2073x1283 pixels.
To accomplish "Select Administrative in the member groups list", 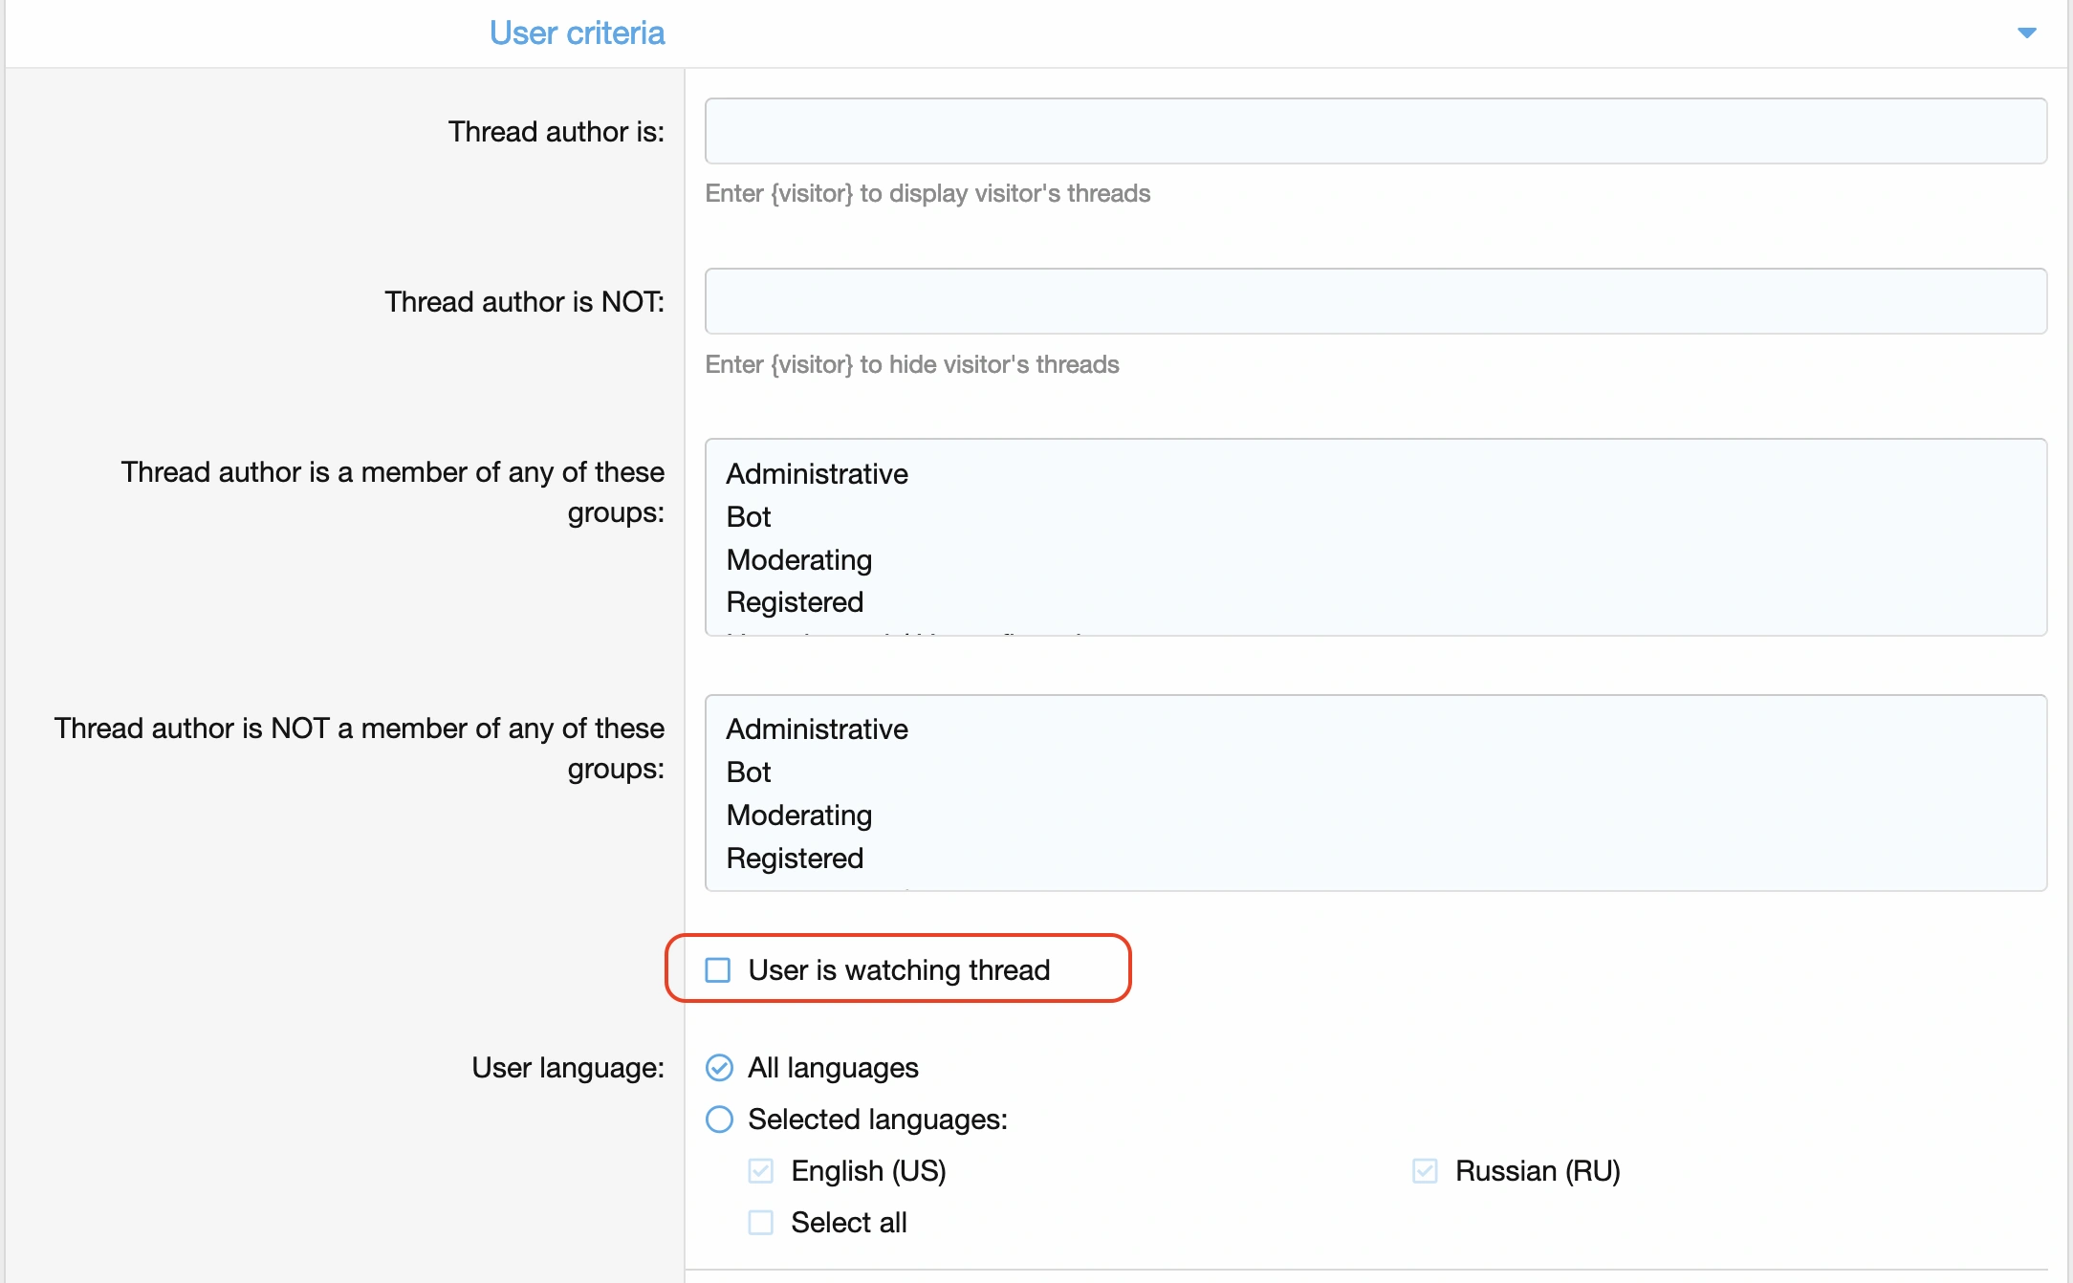I will point(817,474).
